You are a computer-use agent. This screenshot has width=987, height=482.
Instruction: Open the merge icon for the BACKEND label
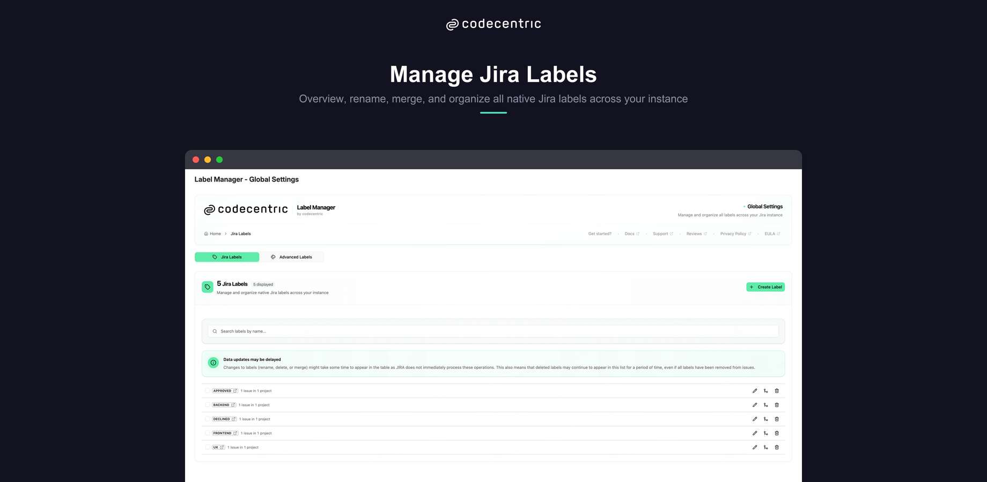tap(765, 405)
